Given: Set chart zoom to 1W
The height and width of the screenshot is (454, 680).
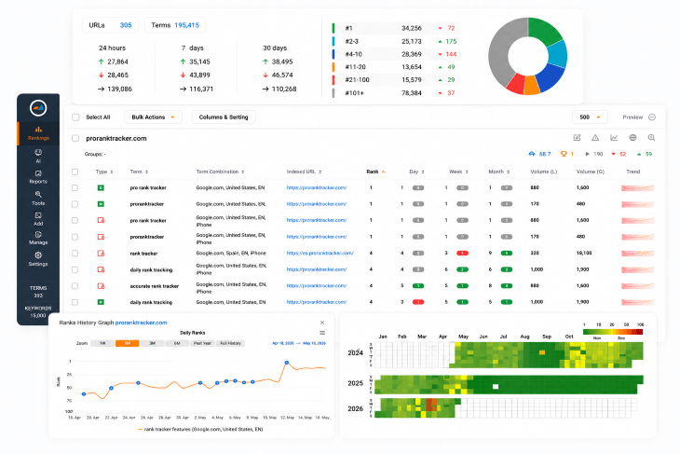Looking at the screenshot, I should click(x=102, y=343).
